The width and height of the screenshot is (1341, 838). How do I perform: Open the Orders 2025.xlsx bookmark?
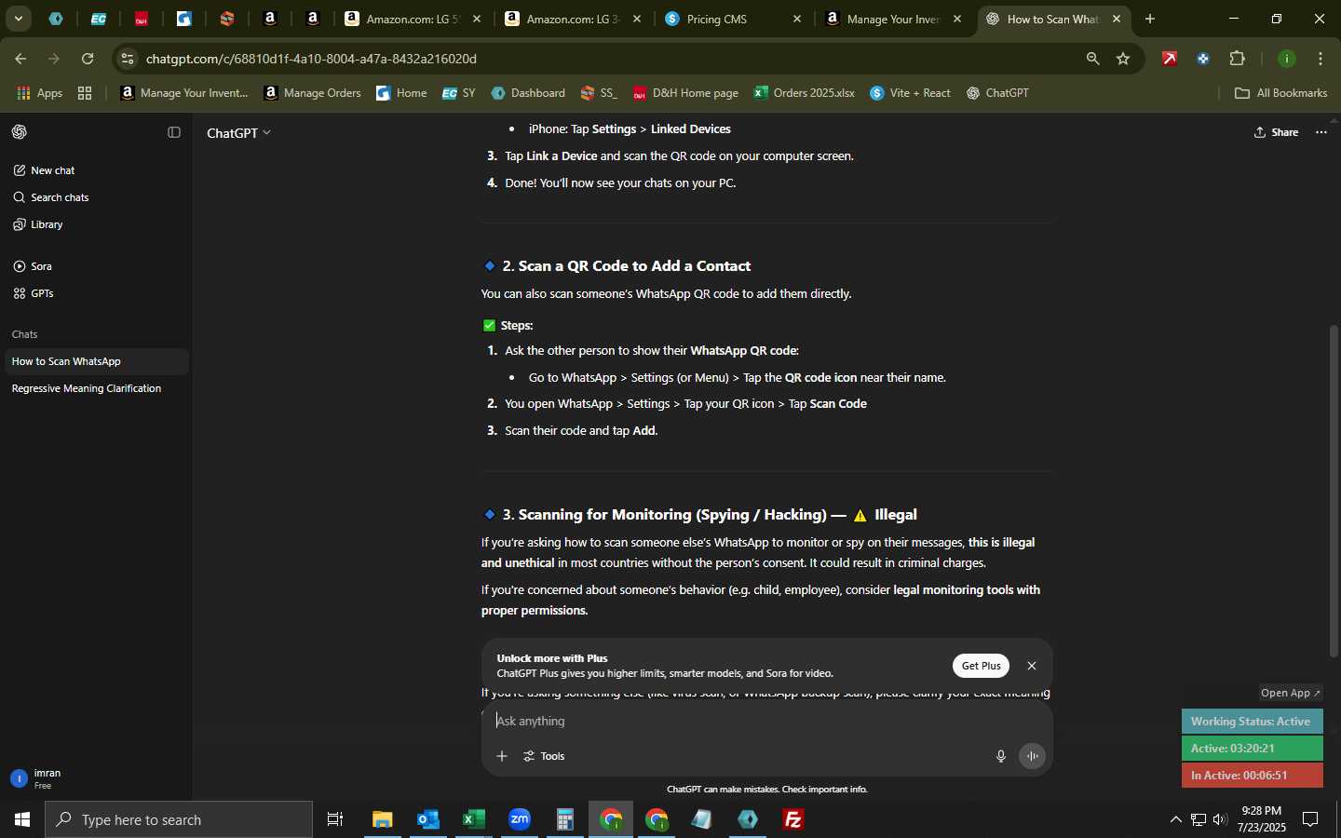[804, 93]
